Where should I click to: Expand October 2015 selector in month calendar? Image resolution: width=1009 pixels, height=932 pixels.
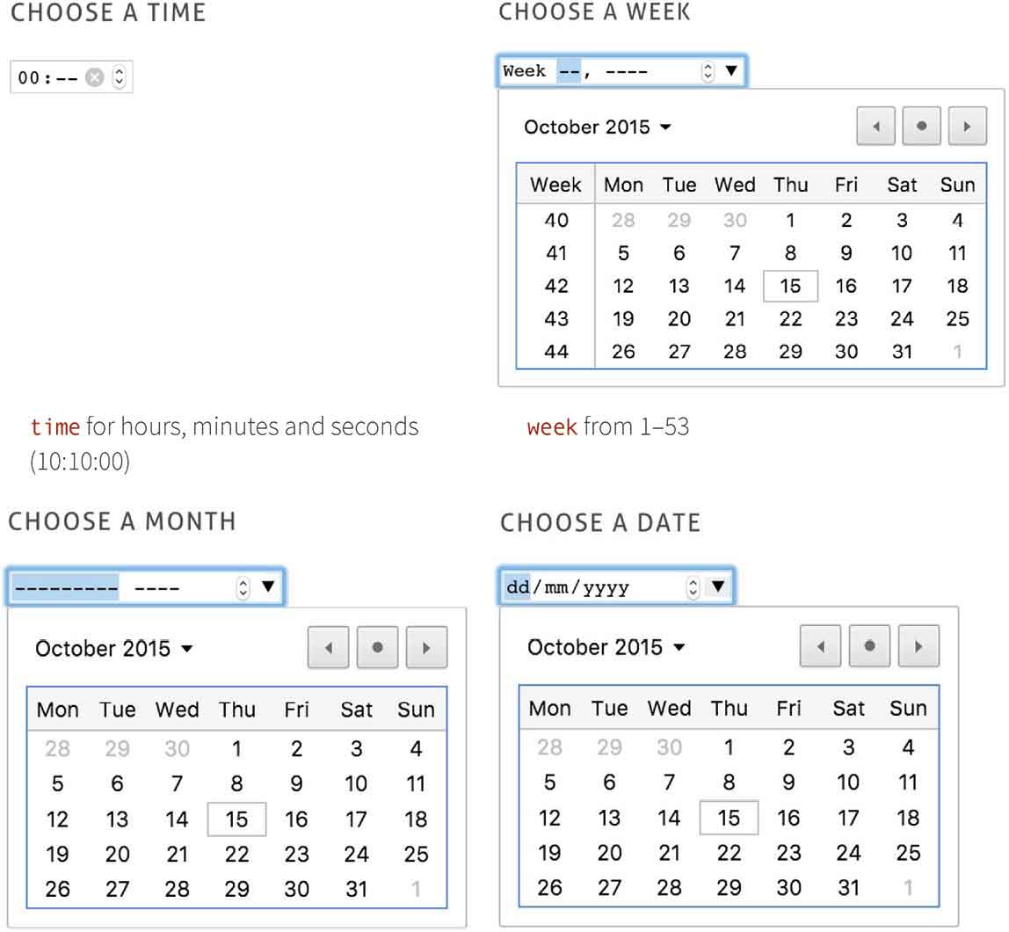pos(114,649)
